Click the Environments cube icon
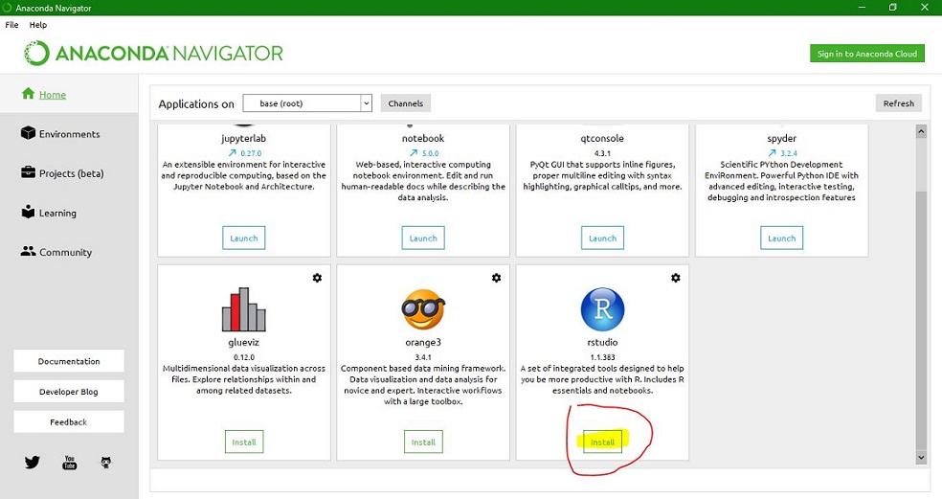Viewport: 942px width, 499px height. [x=28, y=133]
